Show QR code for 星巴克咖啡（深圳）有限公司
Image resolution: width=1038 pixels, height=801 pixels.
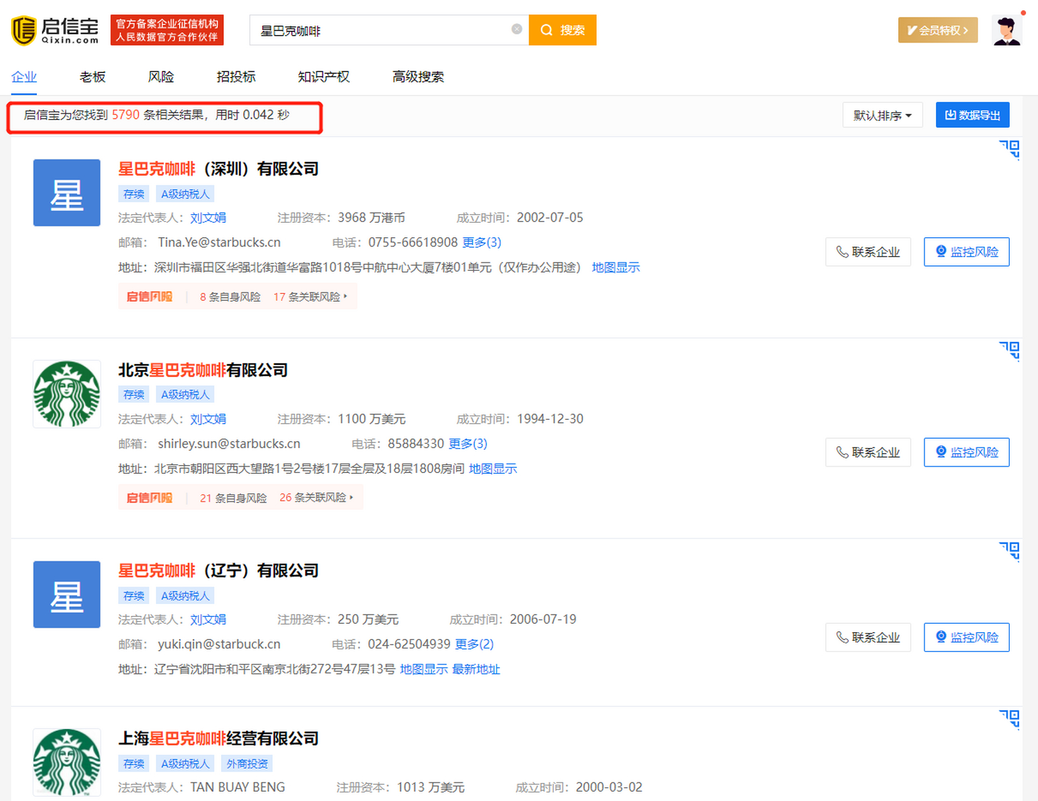tap(1009, 150)
